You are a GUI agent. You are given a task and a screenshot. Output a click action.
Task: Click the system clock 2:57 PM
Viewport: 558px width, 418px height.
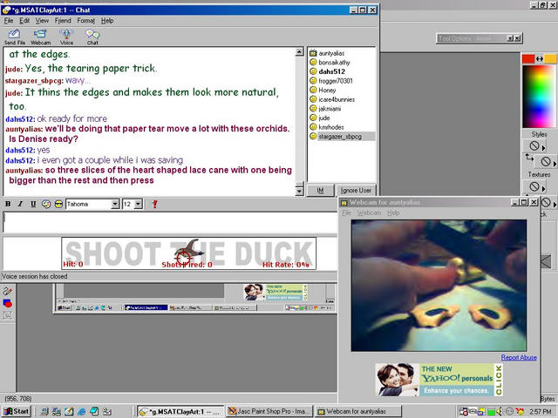[541, 412]
